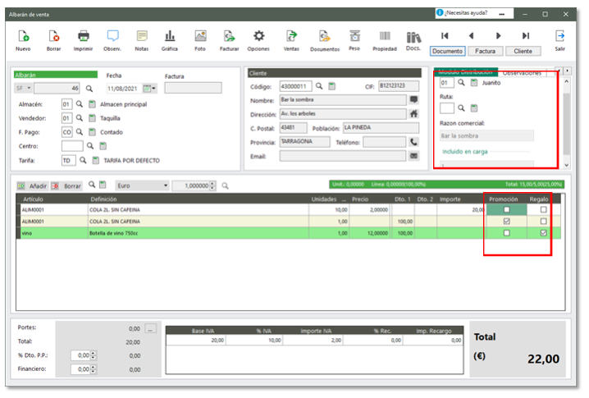
Task: Click the Foto picture icon
Action: point(200,36)
